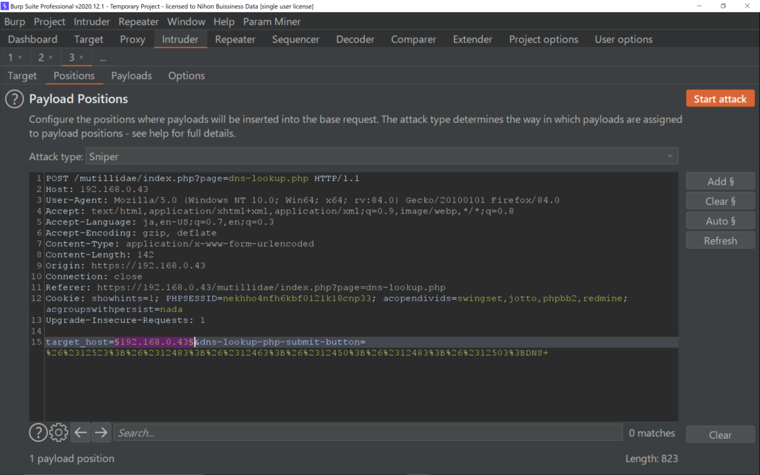This screenshot has height=475, width=760.
Task: Focus the Search input field
Action: [x=368, y=433]
